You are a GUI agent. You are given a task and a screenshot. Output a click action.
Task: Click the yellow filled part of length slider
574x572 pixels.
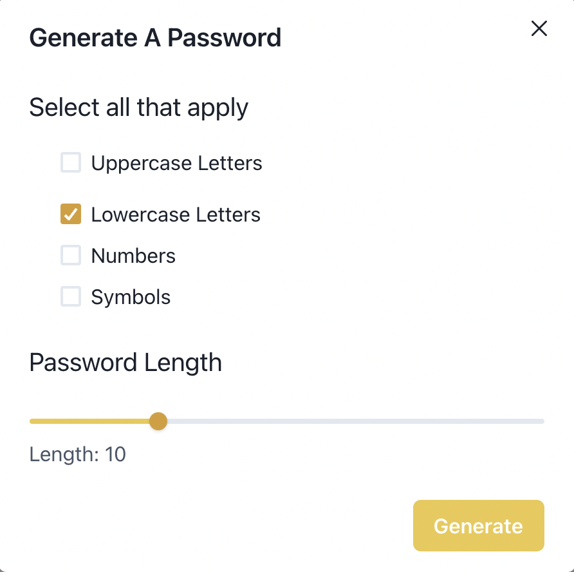[x=89, y=421]
